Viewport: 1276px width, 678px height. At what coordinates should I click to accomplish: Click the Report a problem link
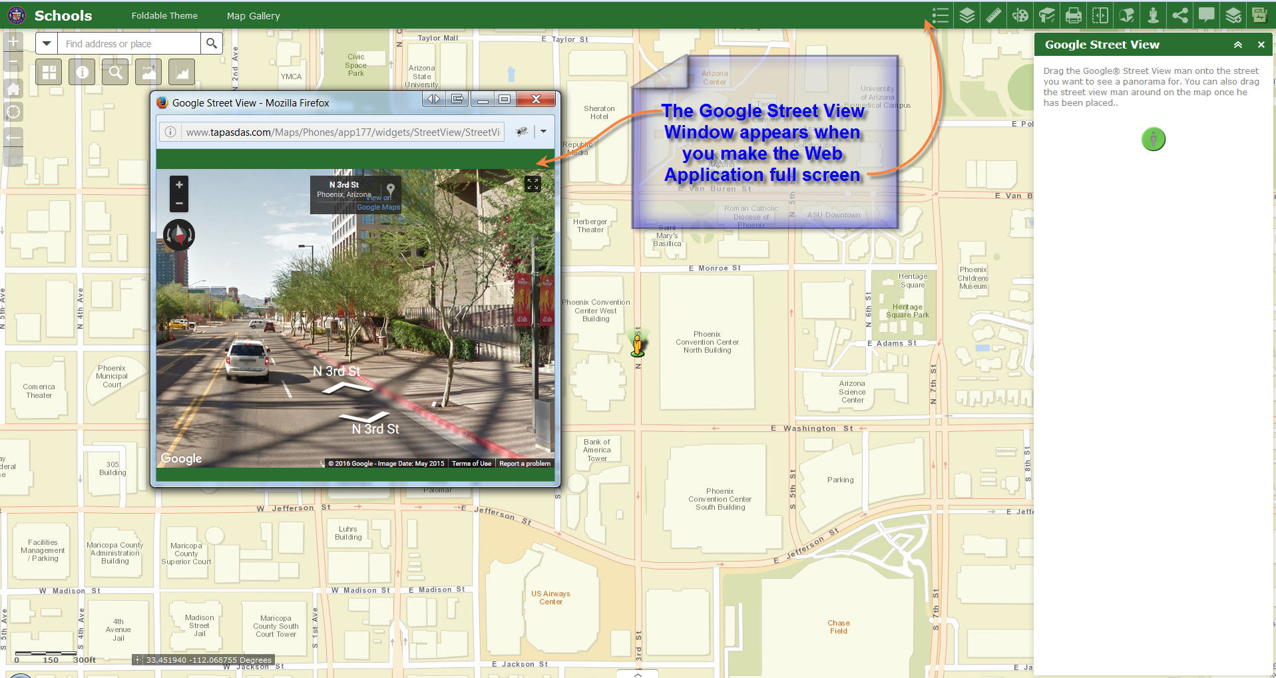(525, 464)
